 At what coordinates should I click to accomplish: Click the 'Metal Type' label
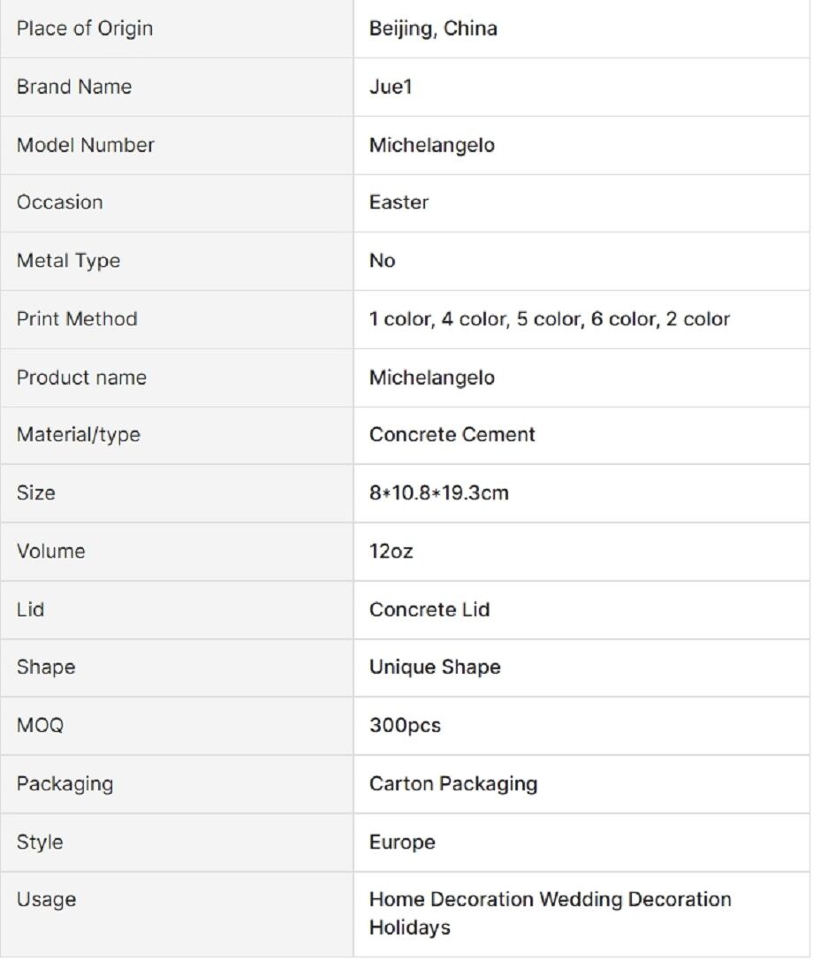tap(68, 261)
